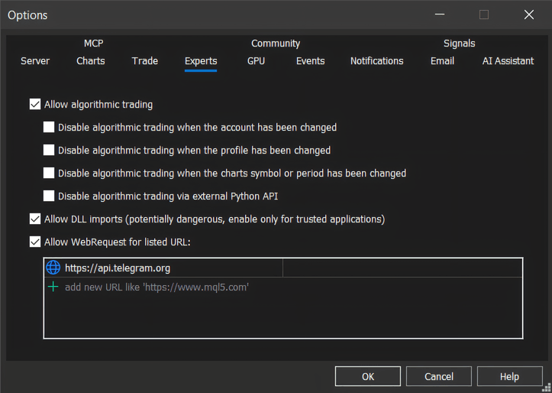Click the globe icon beside api.telegram.org
The height and width of the screenshot is (393, 552).
coord(53,268)
